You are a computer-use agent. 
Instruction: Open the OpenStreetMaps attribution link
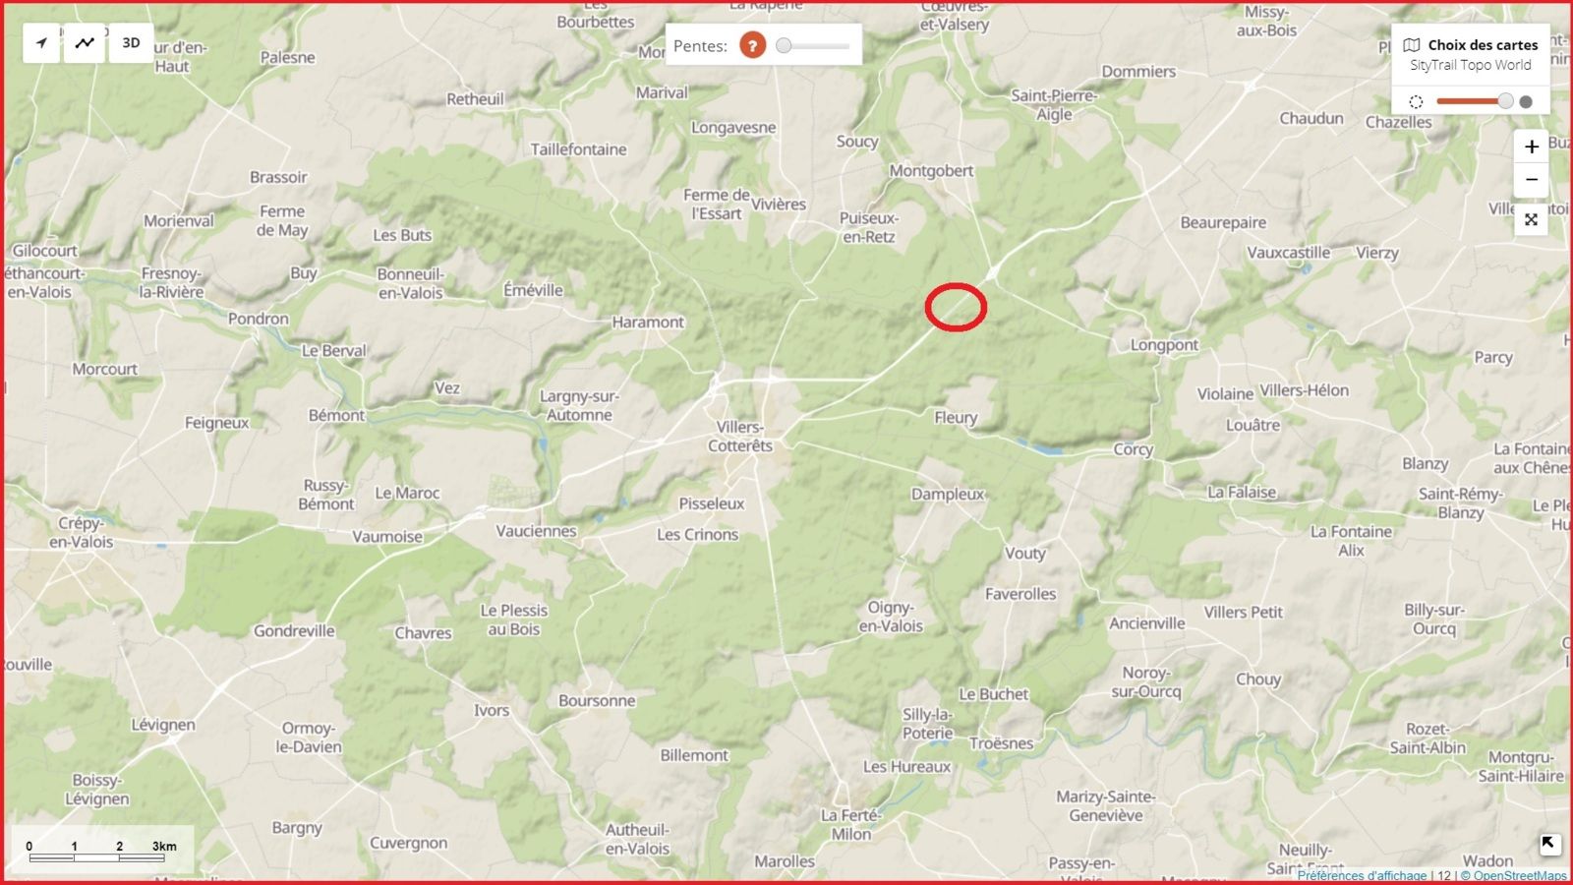(x=1514, y=875)
